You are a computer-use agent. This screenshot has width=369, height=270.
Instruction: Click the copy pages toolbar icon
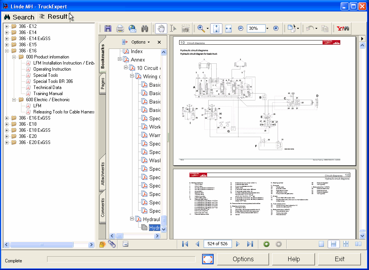tap(325, 29)
